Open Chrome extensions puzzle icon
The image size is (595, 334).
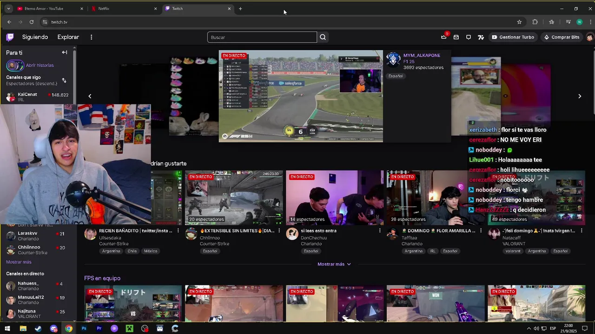(535, 22)
